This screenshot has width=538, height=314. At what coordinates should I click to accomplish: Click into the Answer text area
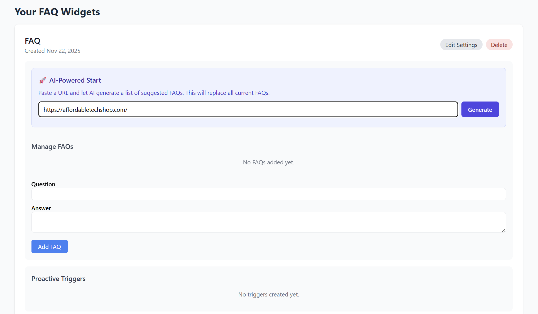[268, 222]
